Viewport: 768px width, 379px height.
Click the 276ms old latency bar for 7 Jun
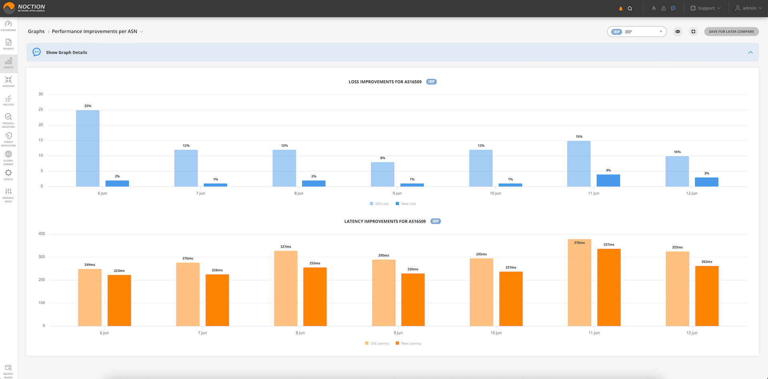point(188,295)
